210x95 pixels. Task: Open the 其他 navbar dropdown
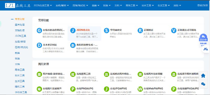point(177,6)
